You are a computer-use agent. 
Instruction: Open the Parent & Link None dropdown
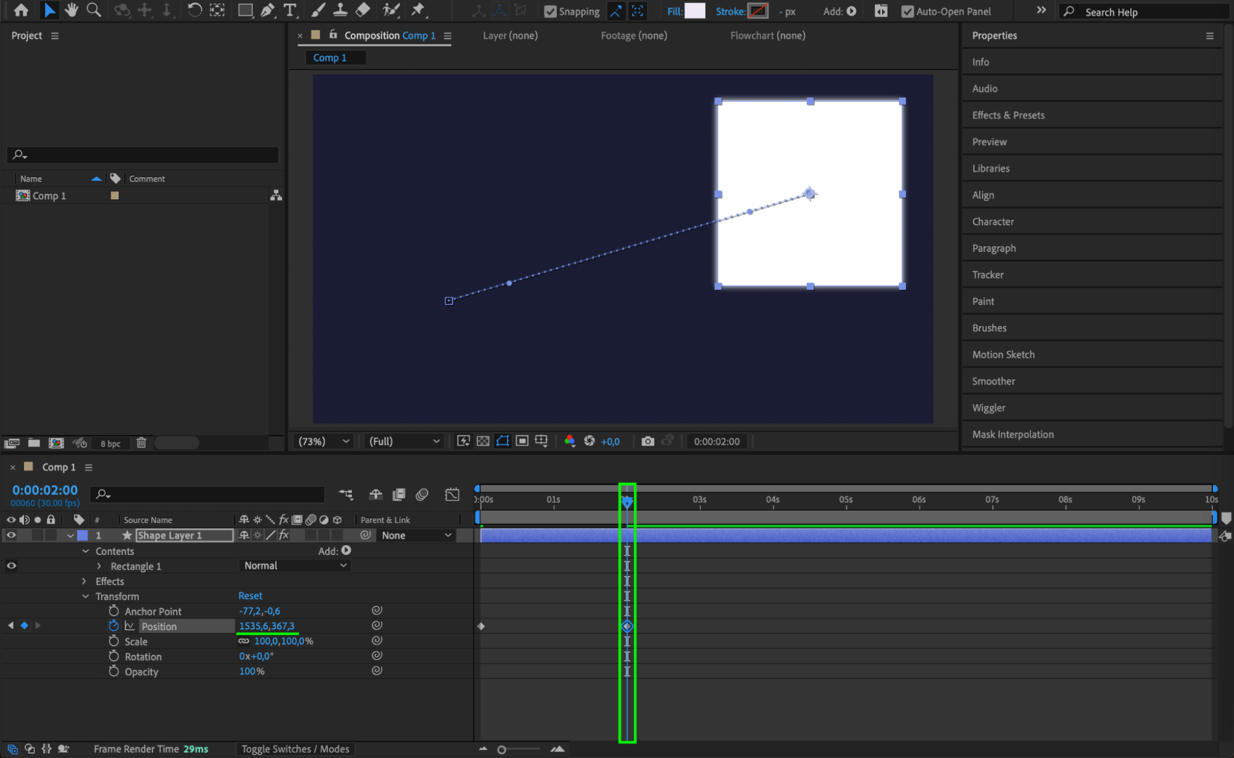[x=416, y=535]
